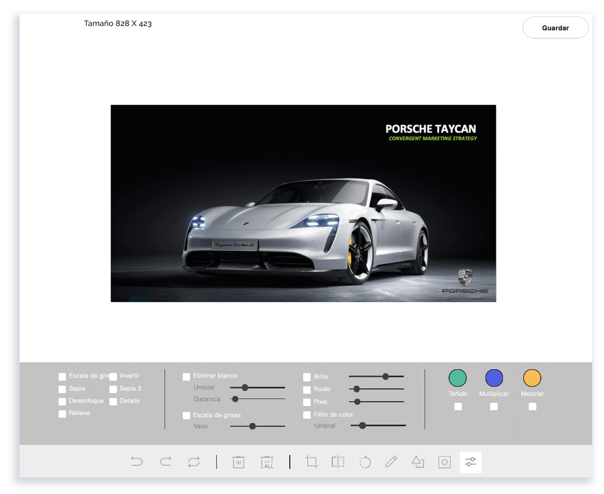Viewport: 604px width, 494px height.
Task: Check the box under Mezclar
Action: pos(532,407)
